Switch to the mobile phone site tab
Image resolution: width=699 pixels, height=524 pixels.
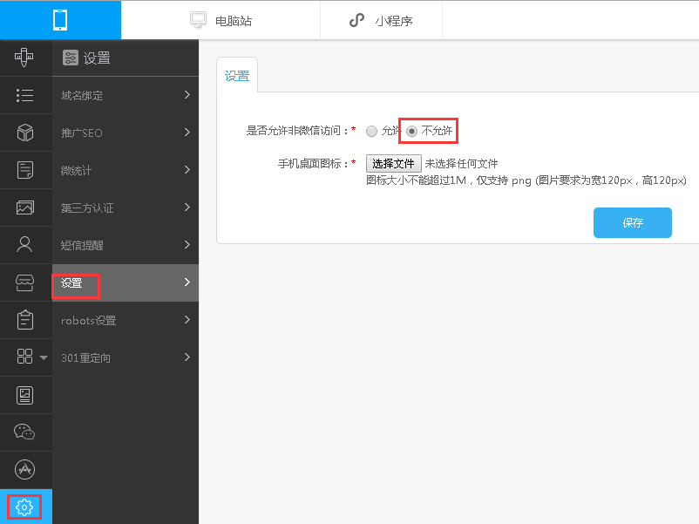[60, 20]
